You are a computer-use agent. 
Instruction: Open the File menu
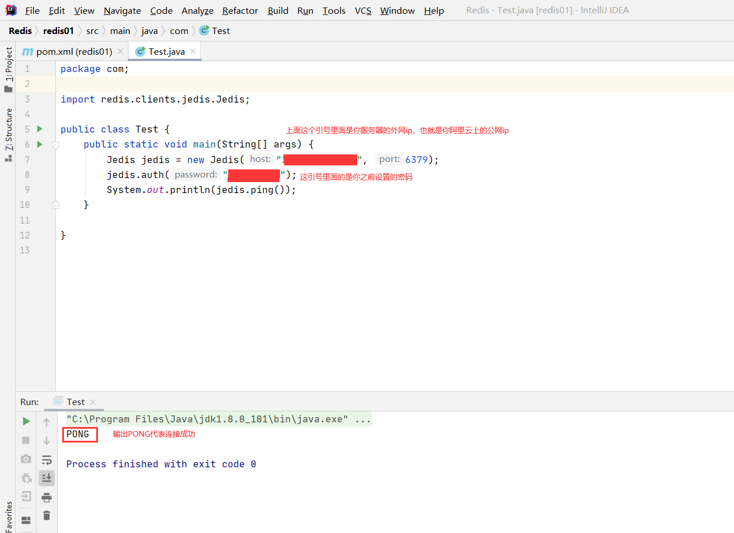(32, 10)
